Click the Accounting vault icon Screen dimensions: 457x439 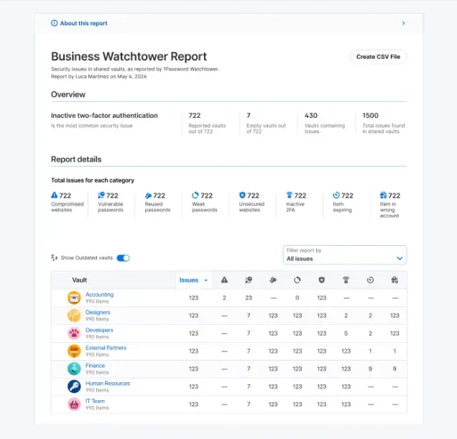tap(74, 297)
